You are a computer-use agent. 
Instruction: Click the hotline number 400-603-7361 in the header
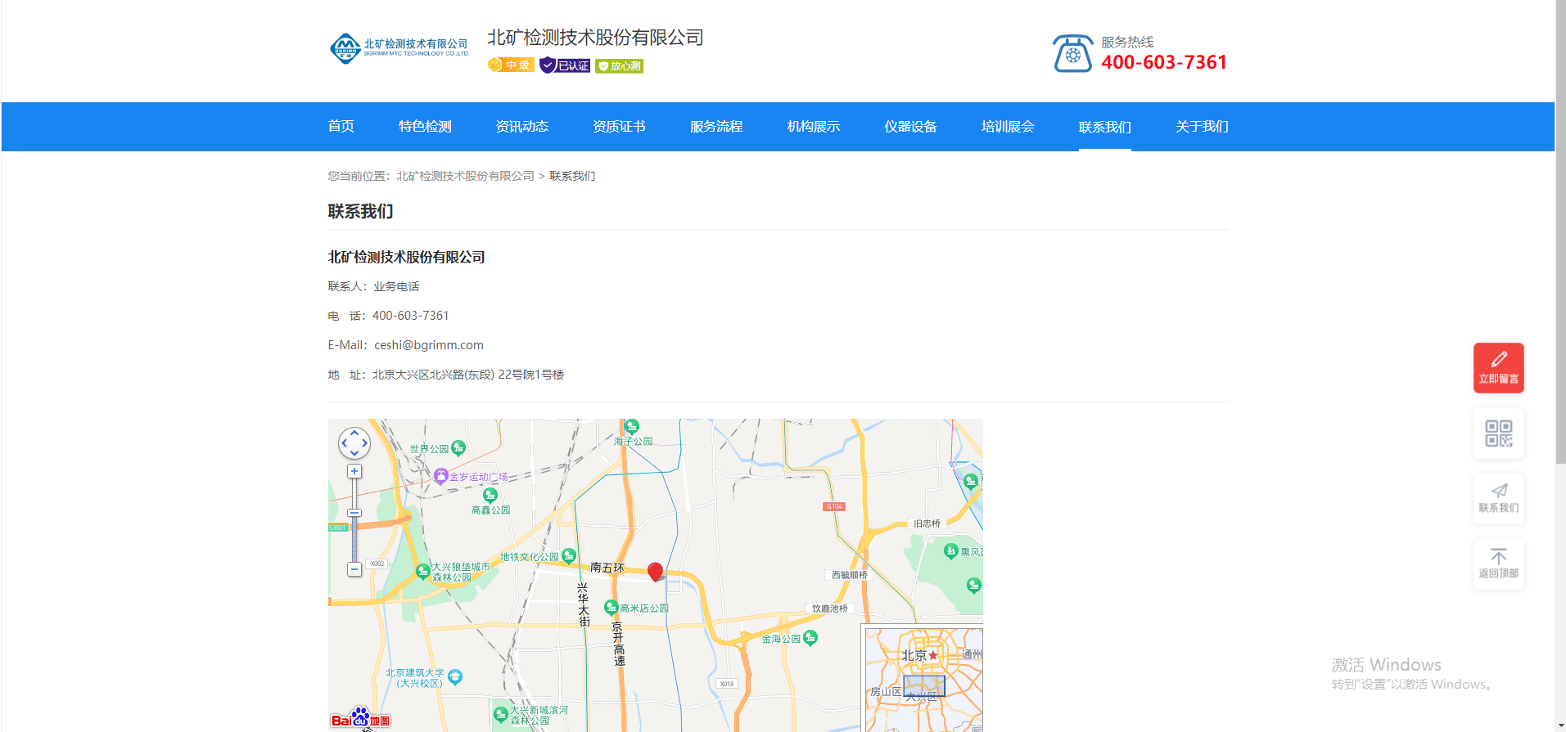(1163, 62)
